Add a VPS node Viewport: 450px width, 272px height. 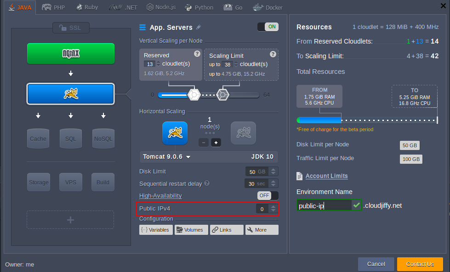coord(71,182)
